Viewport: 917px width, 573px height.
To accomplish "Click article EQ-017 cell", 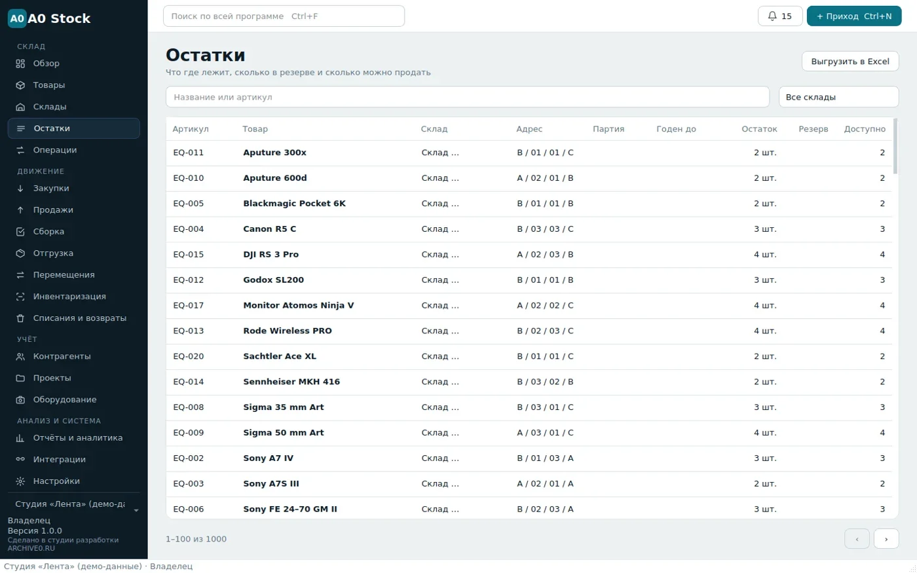I will [188, 306].
